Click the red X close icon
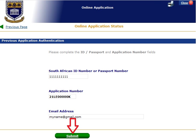Image resolution: width=196 pixels, height=140 pixels. pyautogui.click(x=191, y=3)
